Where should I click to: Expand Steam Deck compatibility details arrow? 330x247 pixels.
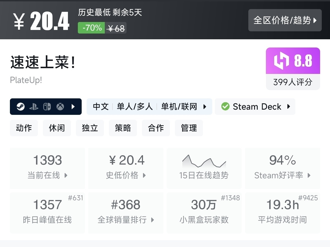[289, 107]
